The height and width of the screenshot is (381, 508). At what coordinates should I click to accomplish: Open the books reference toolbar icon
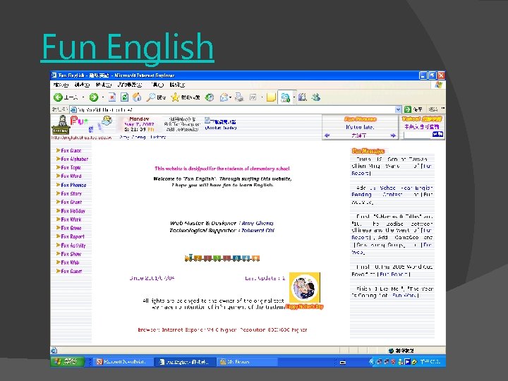coord(302,97)
